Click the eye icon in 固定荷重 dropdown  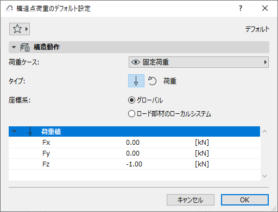[x=136, y=62]
